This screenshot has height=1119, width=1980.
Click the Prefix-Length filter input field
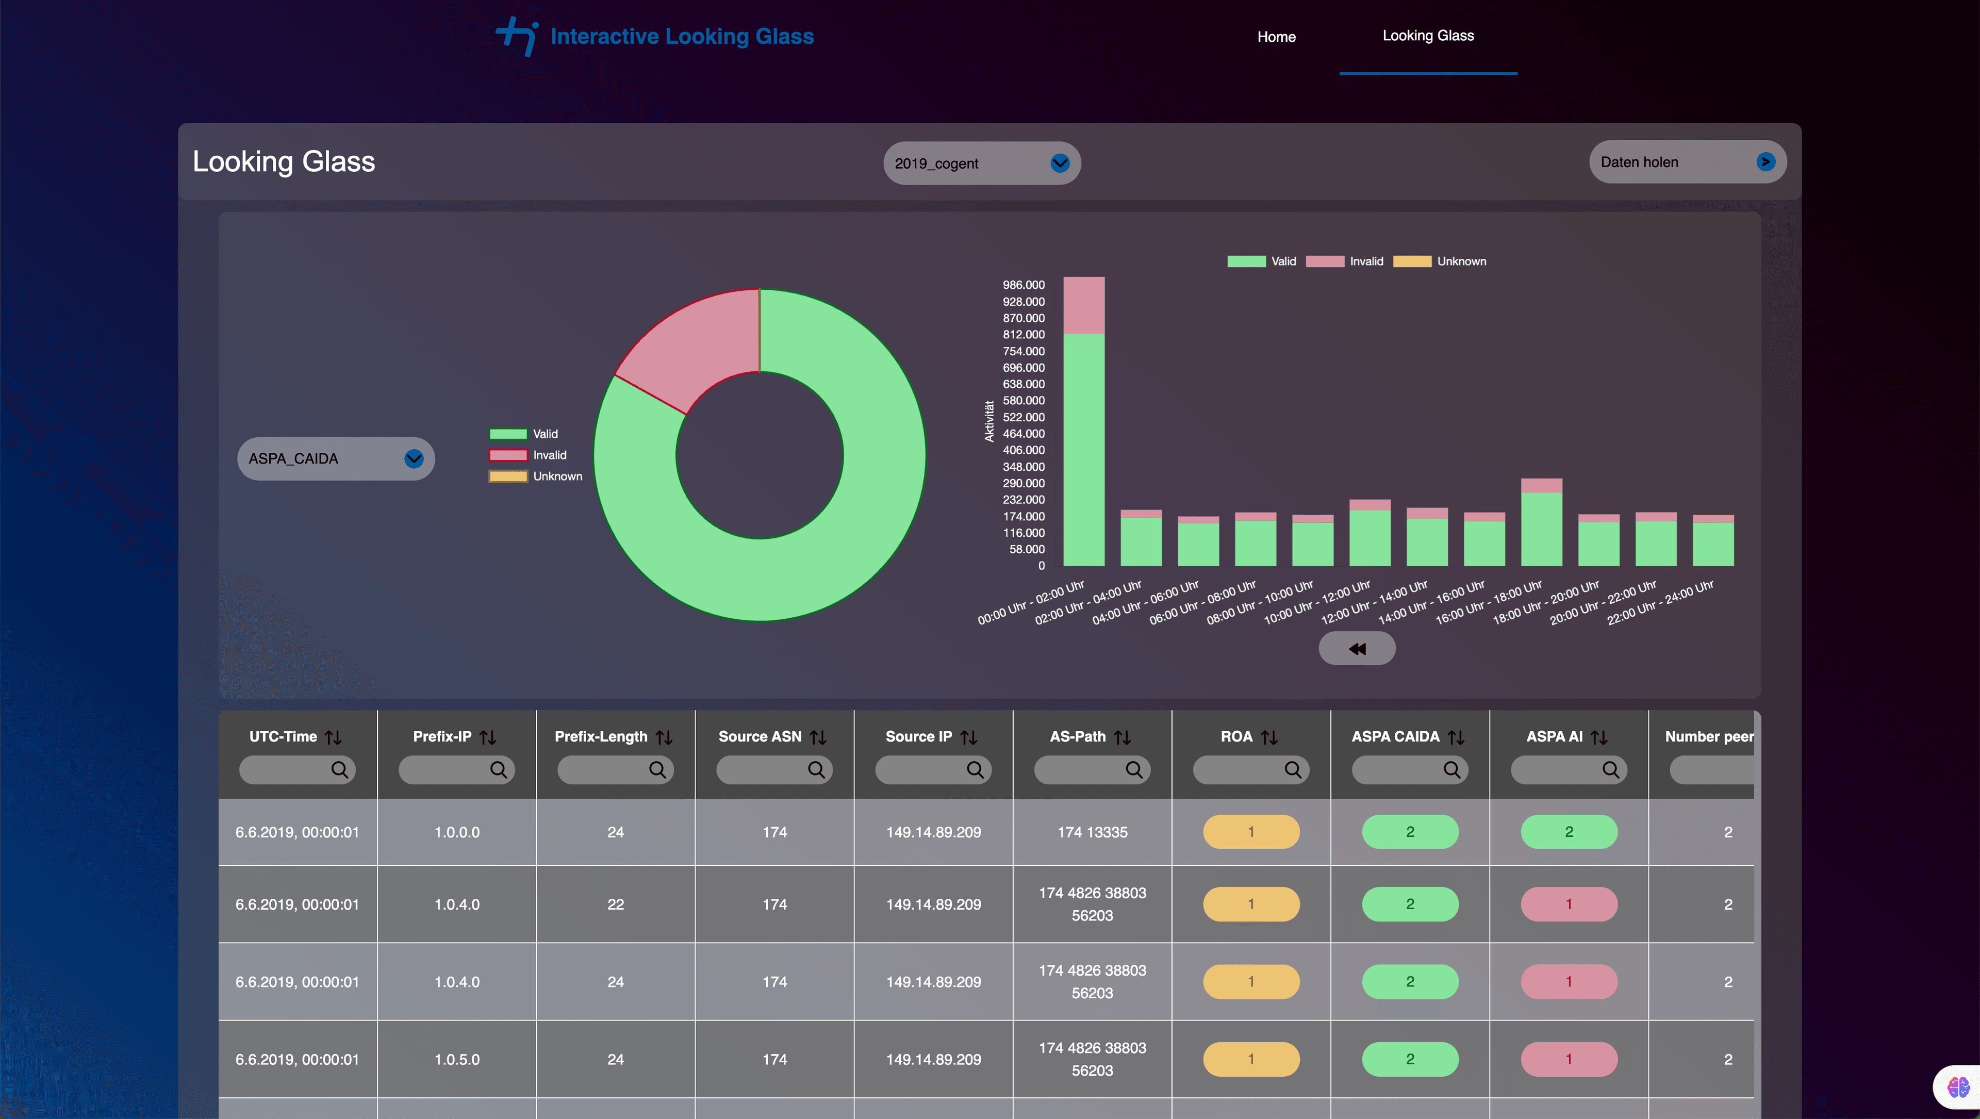click(x=603, y=769)
